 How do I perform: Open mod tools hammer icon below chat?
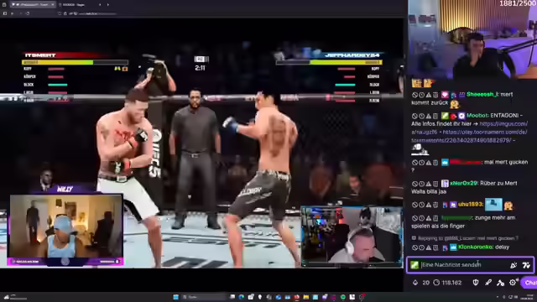[500, 283]
